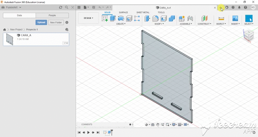The width and height of the screenshot is (258, 137).
Task: Open the extensions icon
Action: click(x=227, y=7)
